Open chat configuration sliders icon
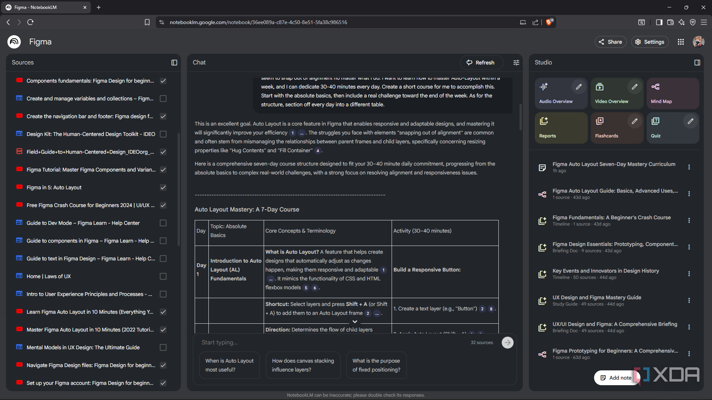Image resolution: width=712 pixels, height=400 pixels. (x=516, y=63)
